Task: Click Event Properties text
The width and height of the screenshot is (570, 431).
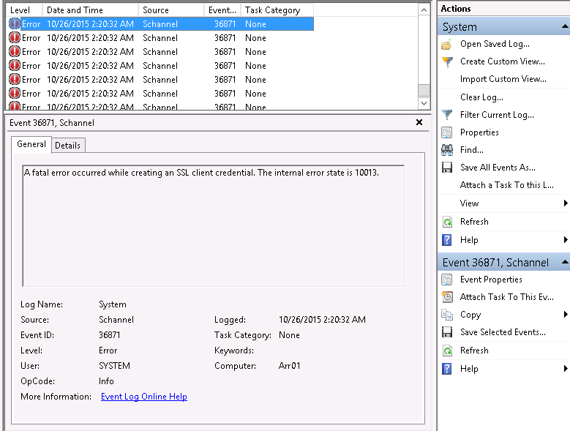Action: coord(491,280)
